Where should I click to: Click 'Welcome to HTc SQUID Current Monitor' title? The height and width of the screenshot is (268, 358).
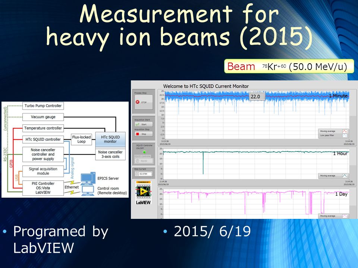pos(206,86)
